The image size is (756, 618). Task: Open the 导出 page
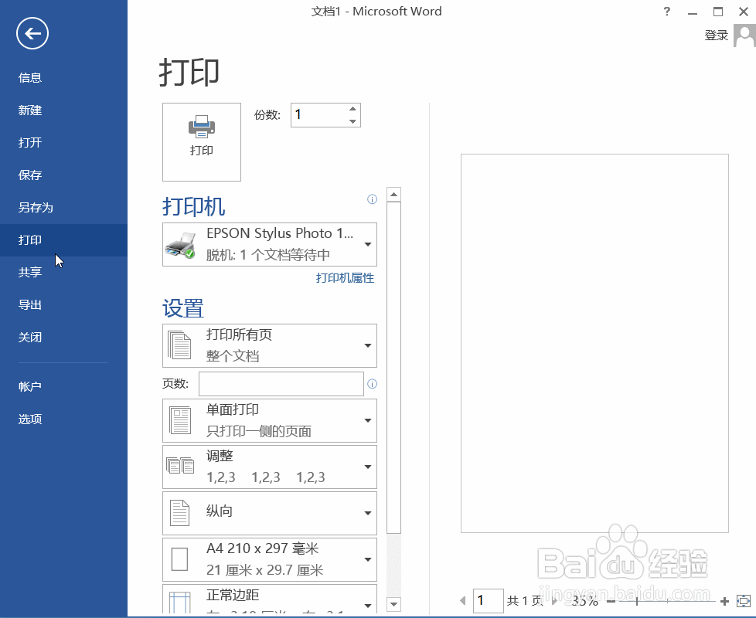pos(30,305)
